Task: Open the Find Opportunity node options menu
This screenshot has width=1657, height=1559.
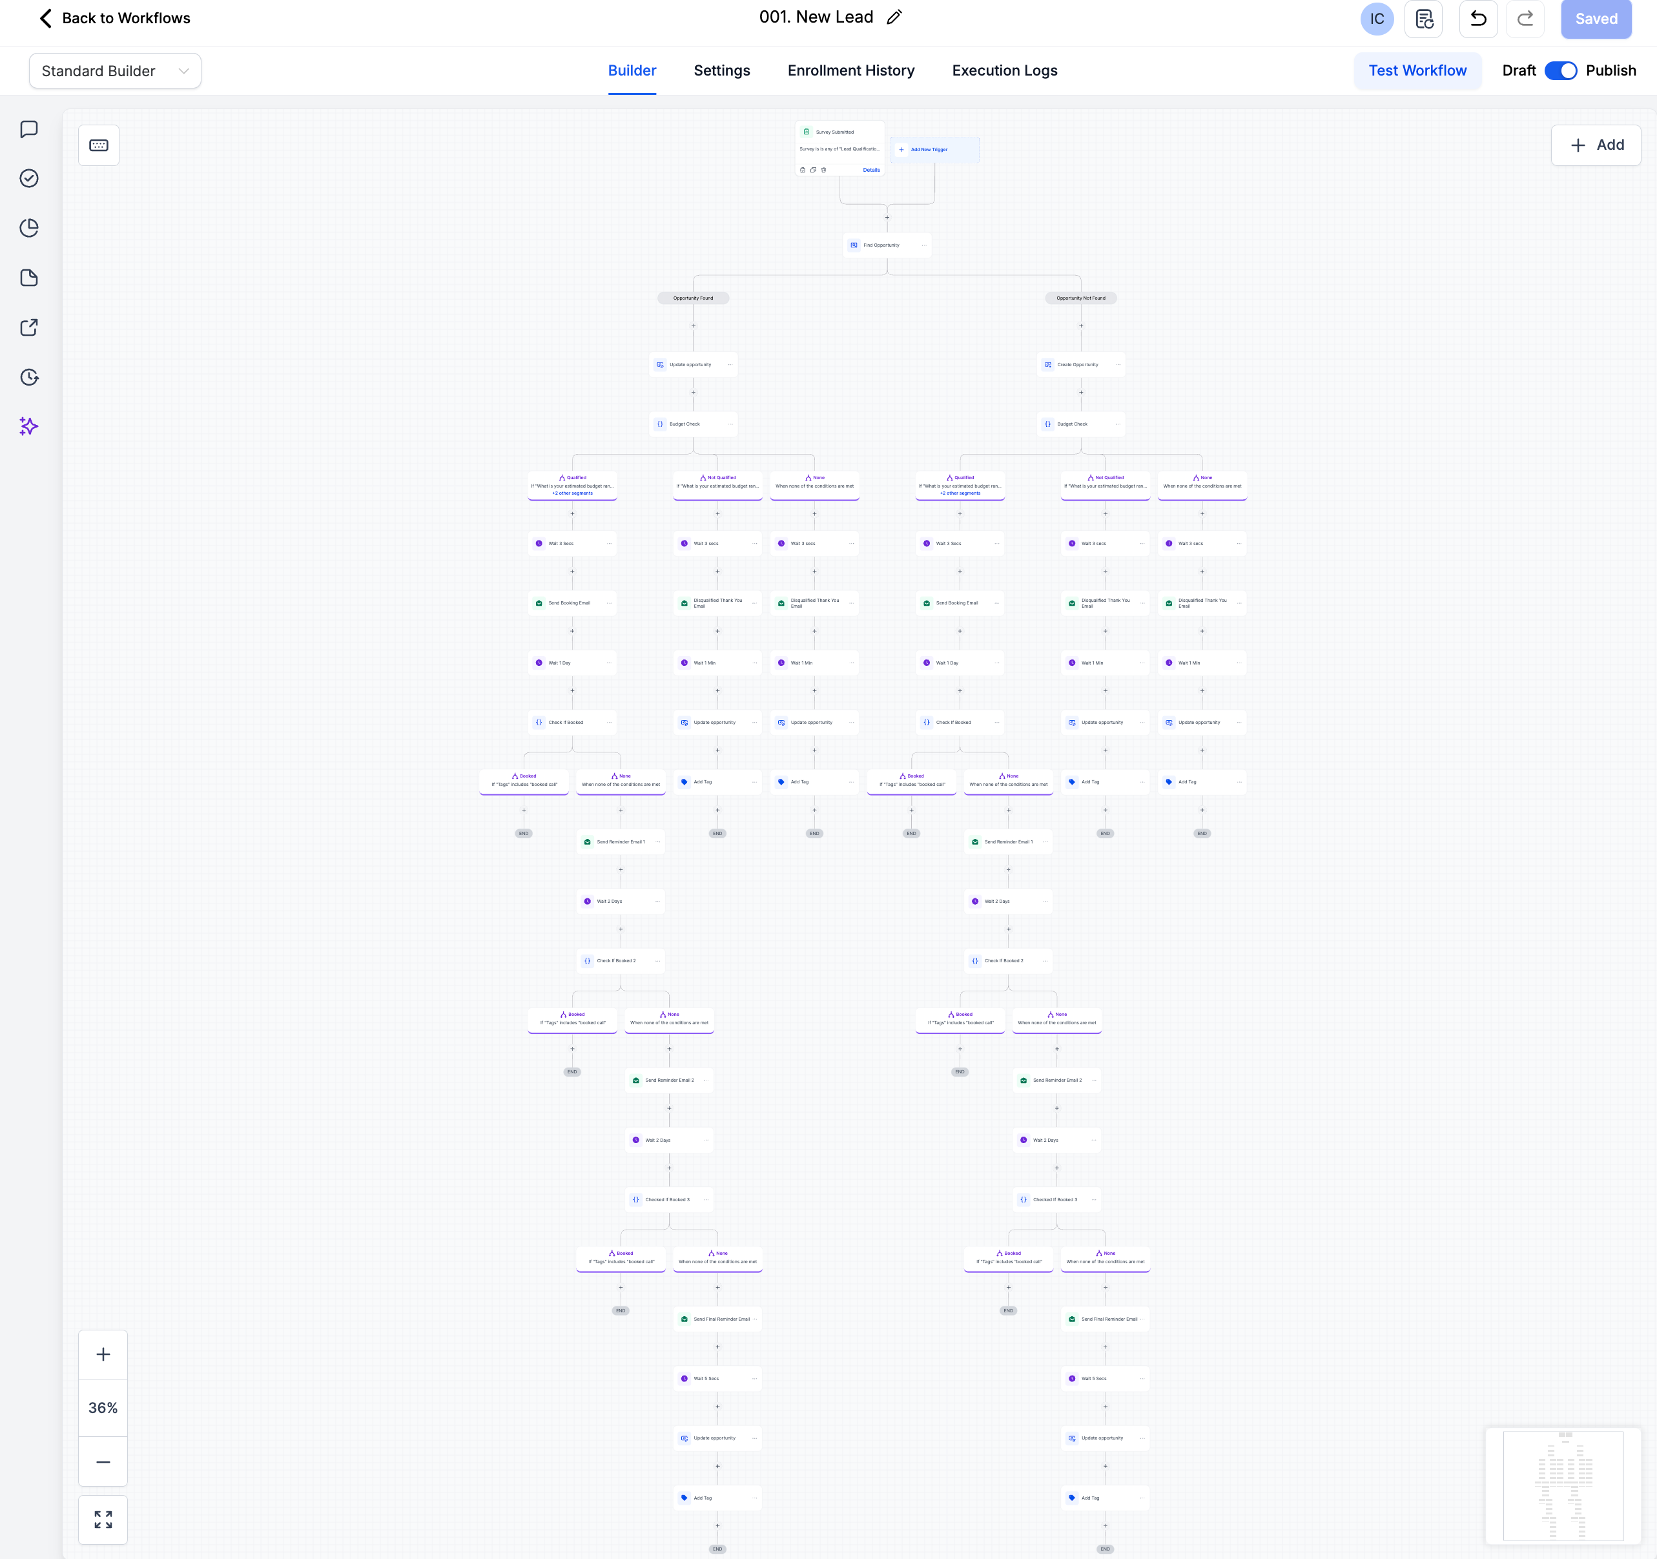Action: [923, 245]
